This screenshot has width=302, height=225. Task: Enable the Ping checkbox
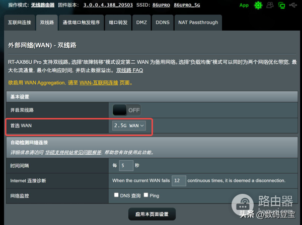[x=146, y=195]
